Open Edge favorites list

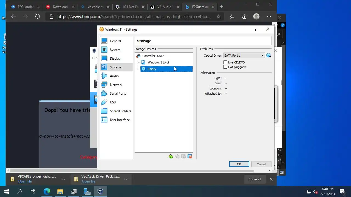pyautogui.click(x=232, y=17)
